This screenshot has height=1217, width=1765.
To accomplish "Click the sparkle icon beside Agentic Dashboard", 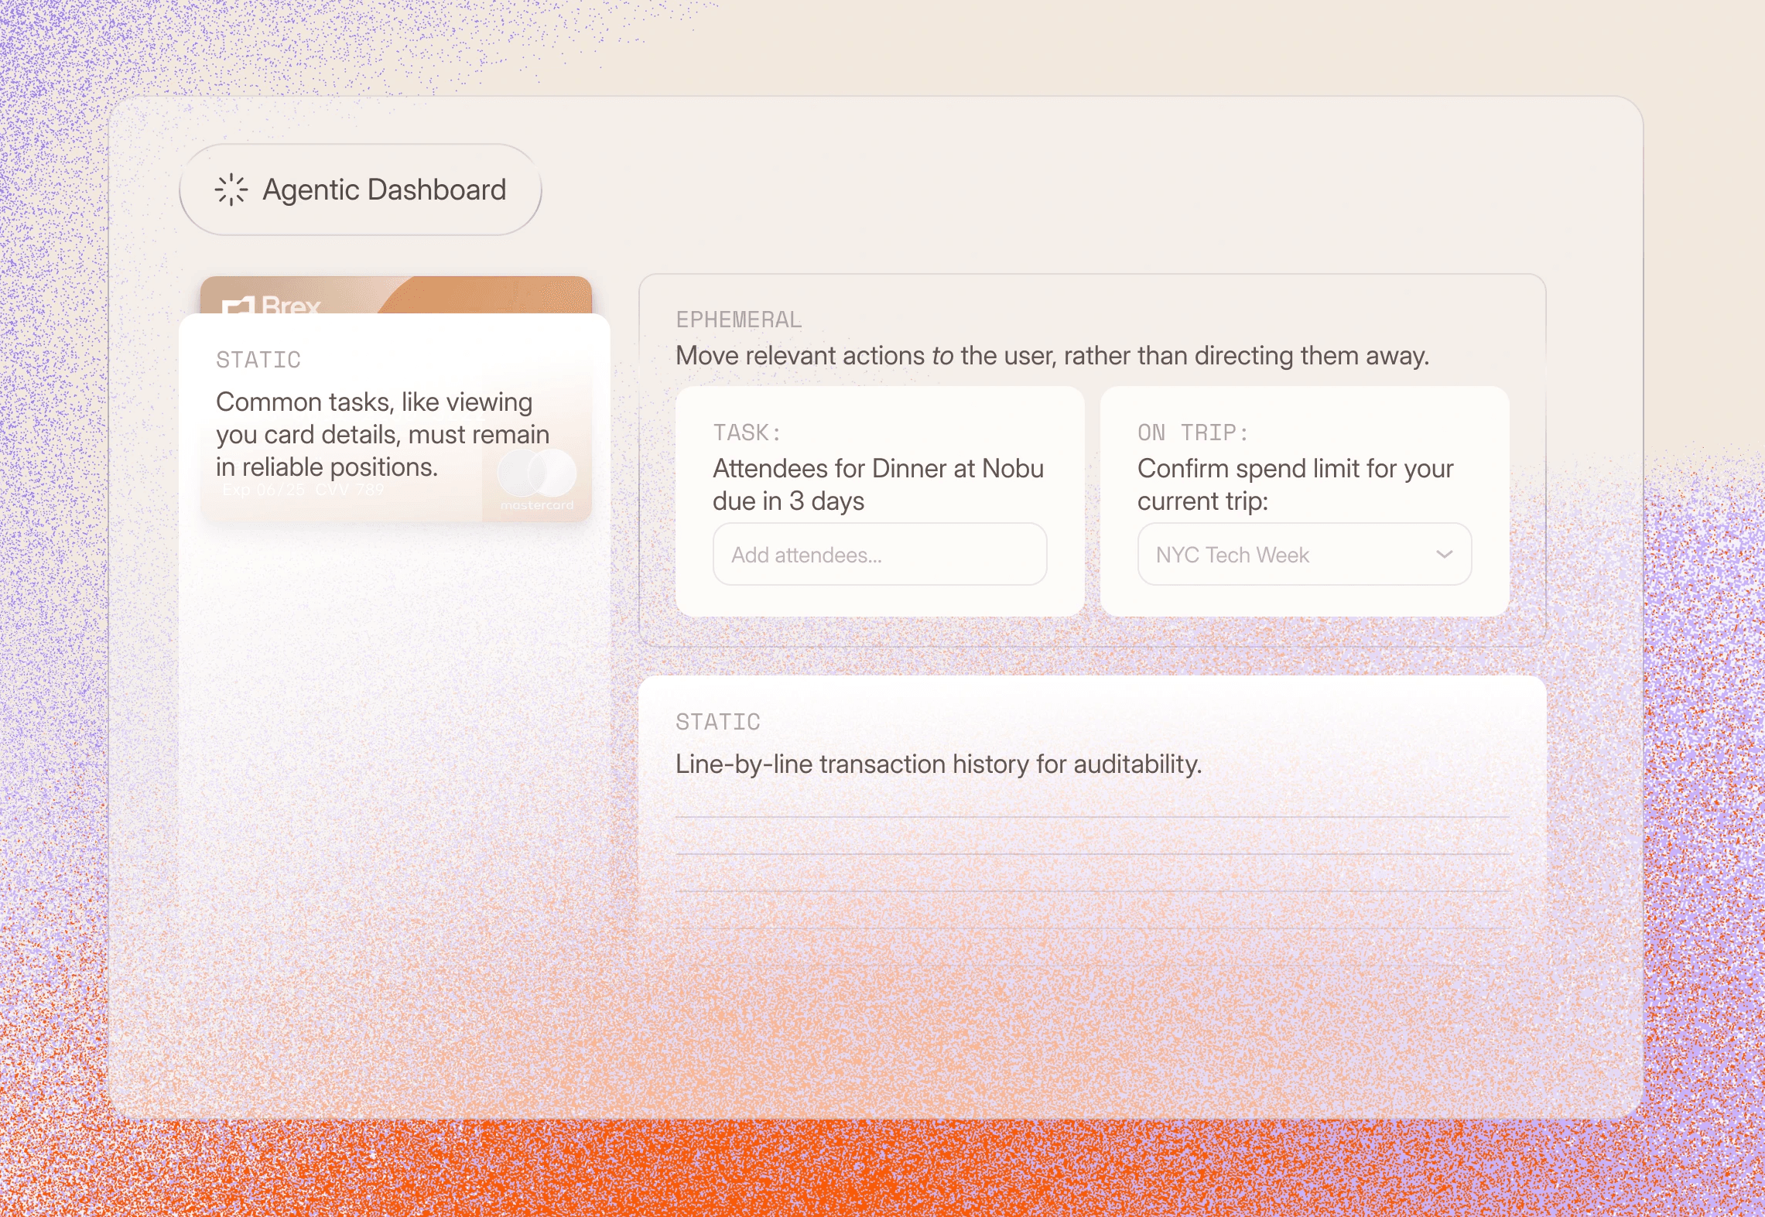I will point(231,190).
